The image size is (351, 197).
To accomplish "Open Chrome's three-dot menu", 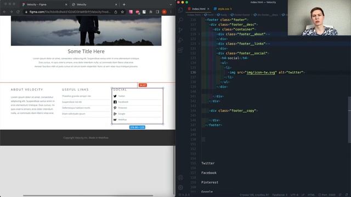I will [171, 12].
